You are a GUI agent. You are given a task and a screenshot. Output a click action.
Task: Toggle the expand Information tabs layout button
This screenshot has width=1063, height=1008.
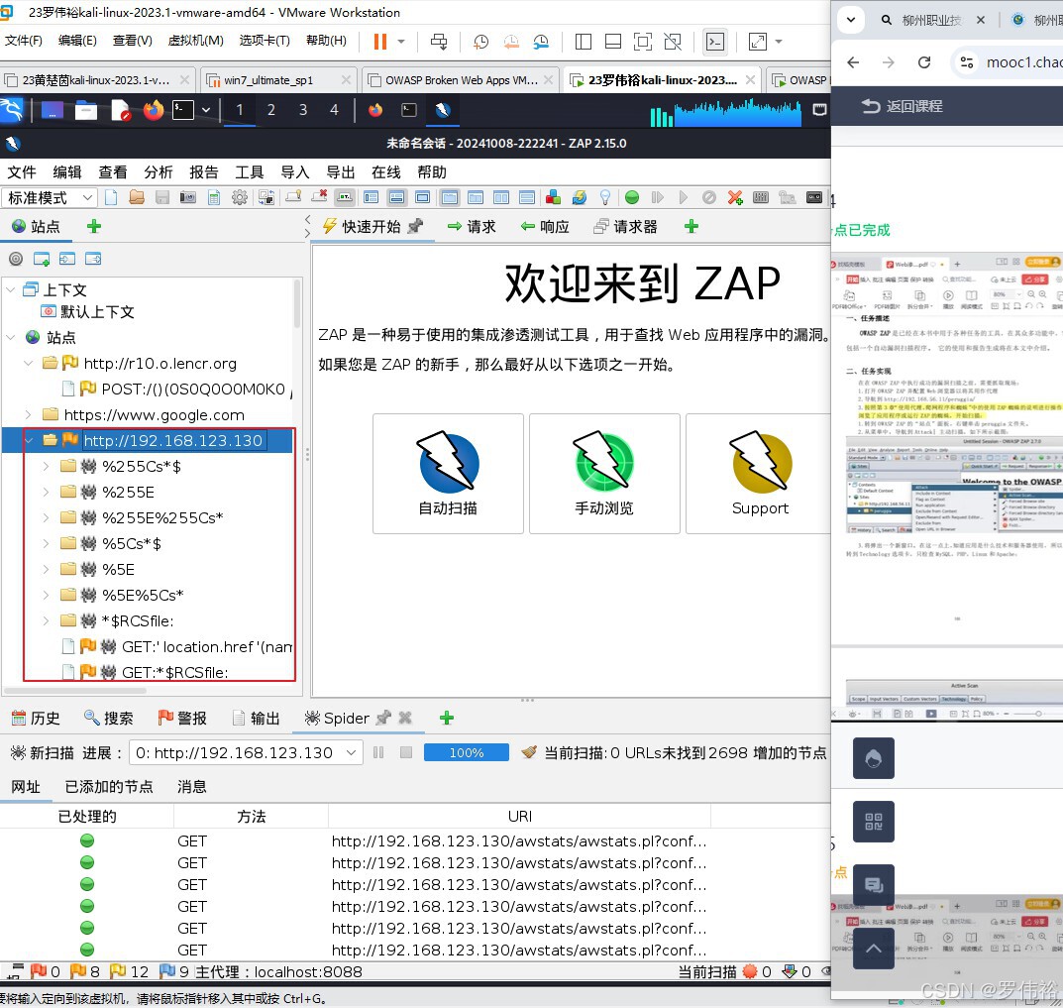click(396, 197)
